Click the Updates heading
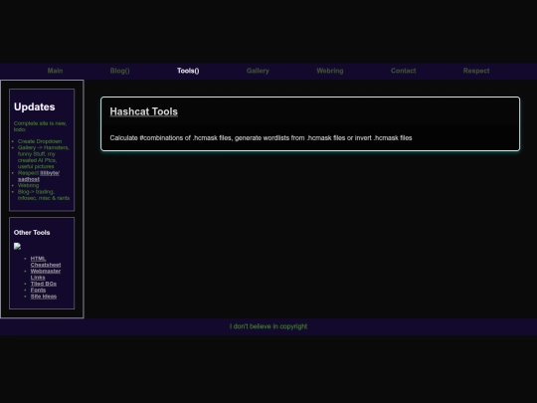The height and width of the screenshot is (403, 537). point(34,106)
